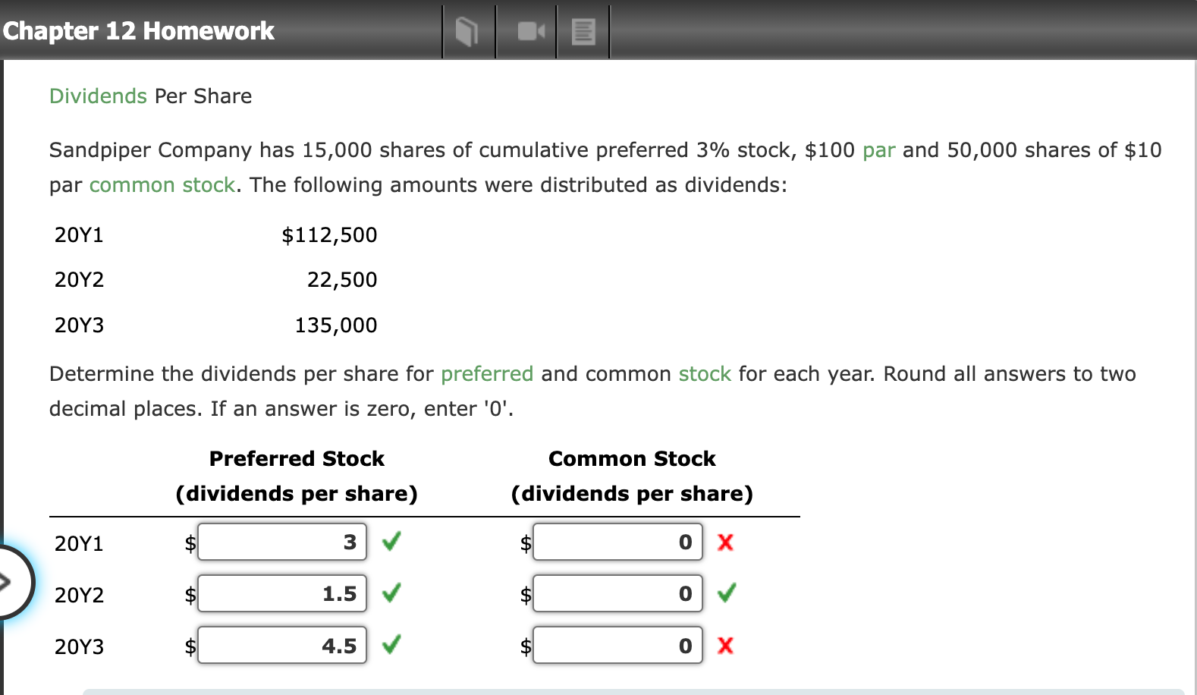Screen dimensions: 1197x695
Task: Click red X beside 20Y1 common stock
Action: [x=725, y=542]
